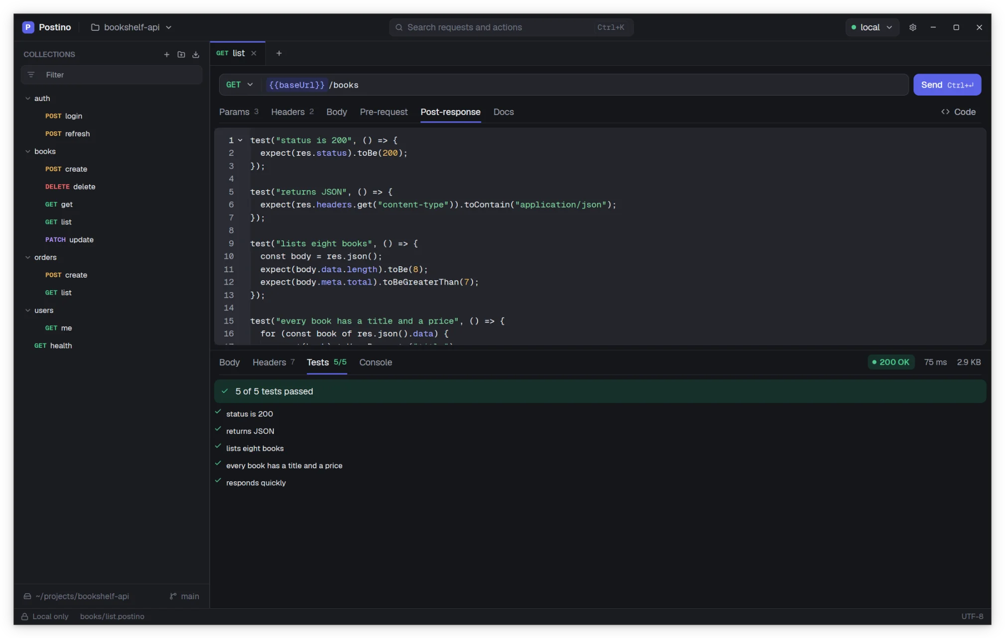Select GET me request
Viewport: 1005px width, 638px height.
pyautogui.click(x=58, y=328)
